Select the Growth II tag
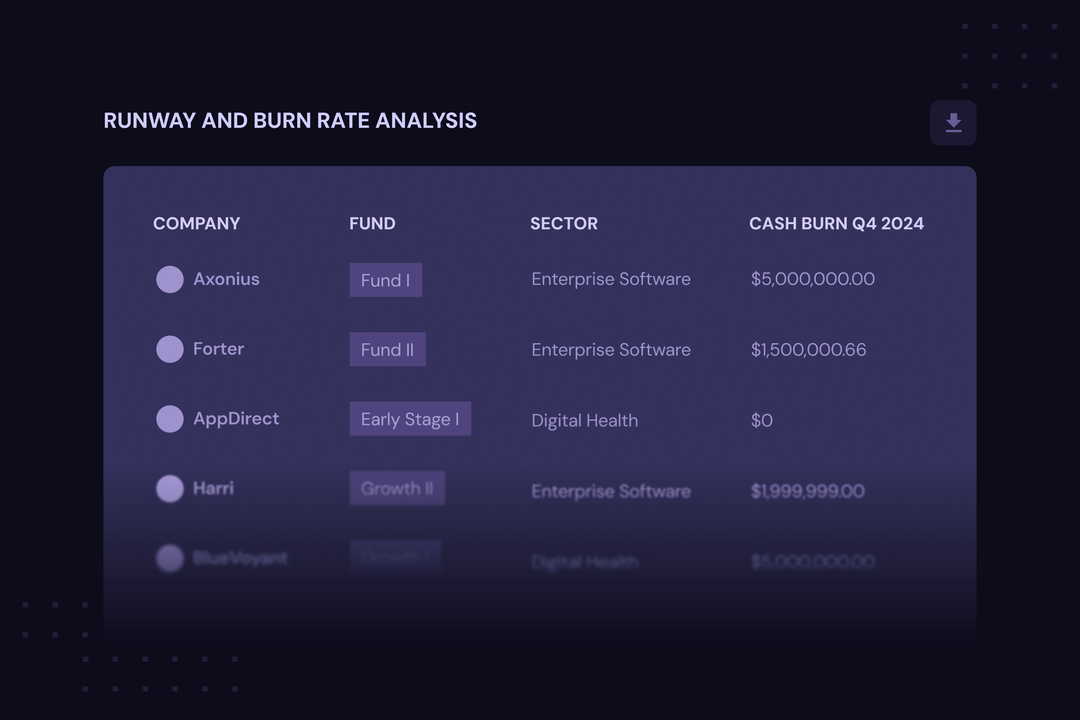This screenshot has width=1080, height=720. tap(397, 488)
